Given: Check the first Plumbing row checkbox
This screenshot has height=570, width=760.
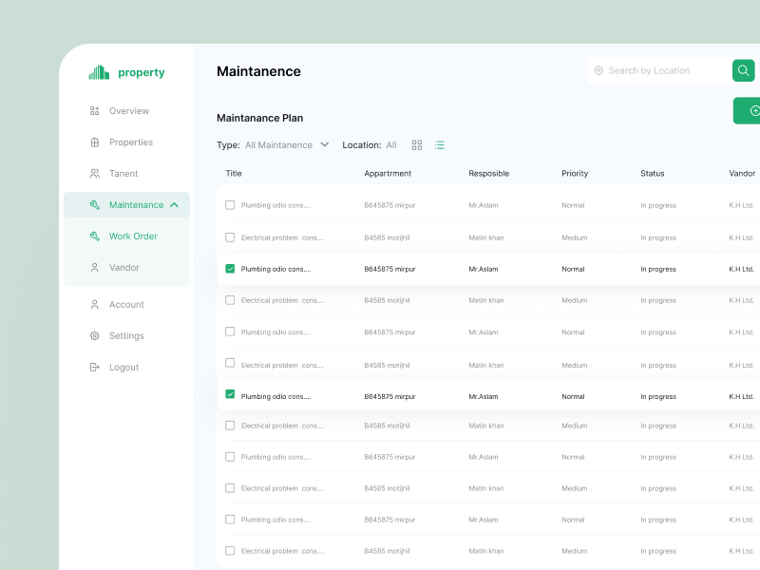Looking at the screenshot, I should click(x=230, y=205).
